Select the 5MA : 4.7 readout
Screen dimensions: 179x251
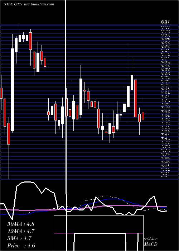pos(20,238)
